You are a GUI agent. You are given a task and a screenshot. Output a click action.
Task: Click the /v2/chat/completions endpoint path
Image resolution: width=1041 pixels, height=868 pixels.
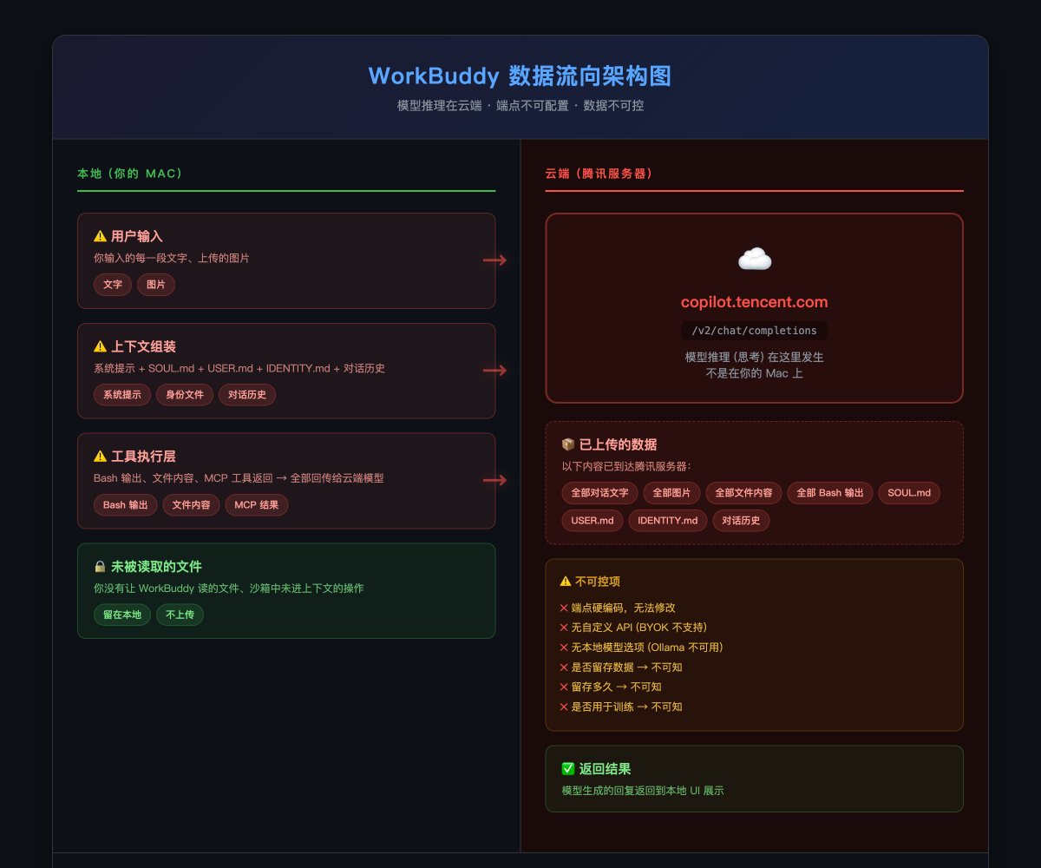[x=755, y=331]
